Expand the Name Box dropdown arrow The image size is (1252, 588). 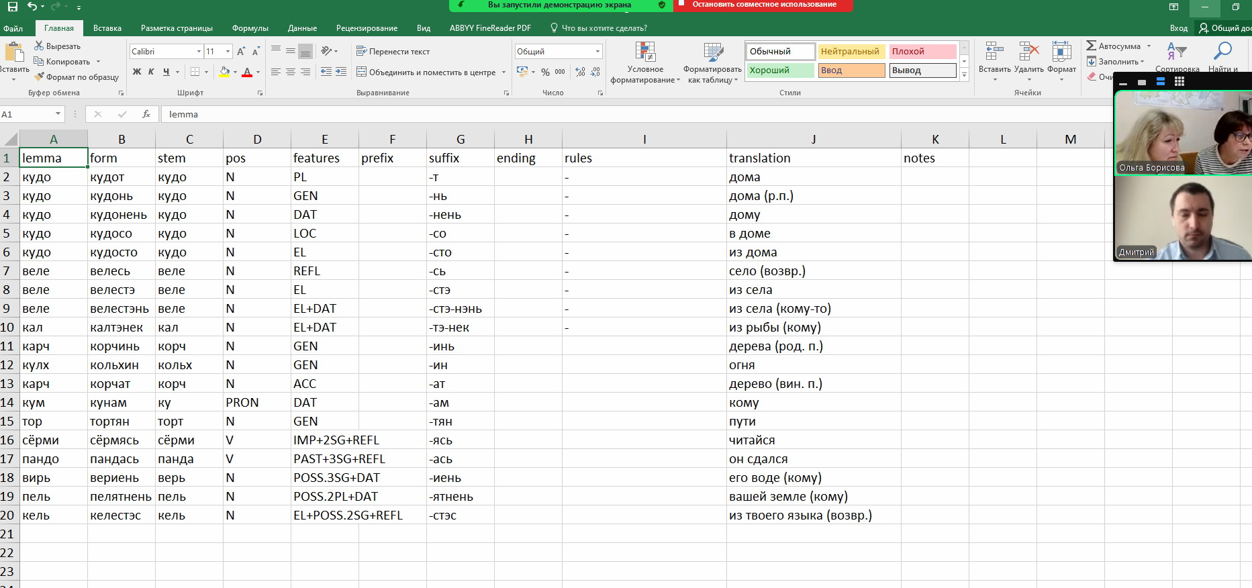coord(58,114)
